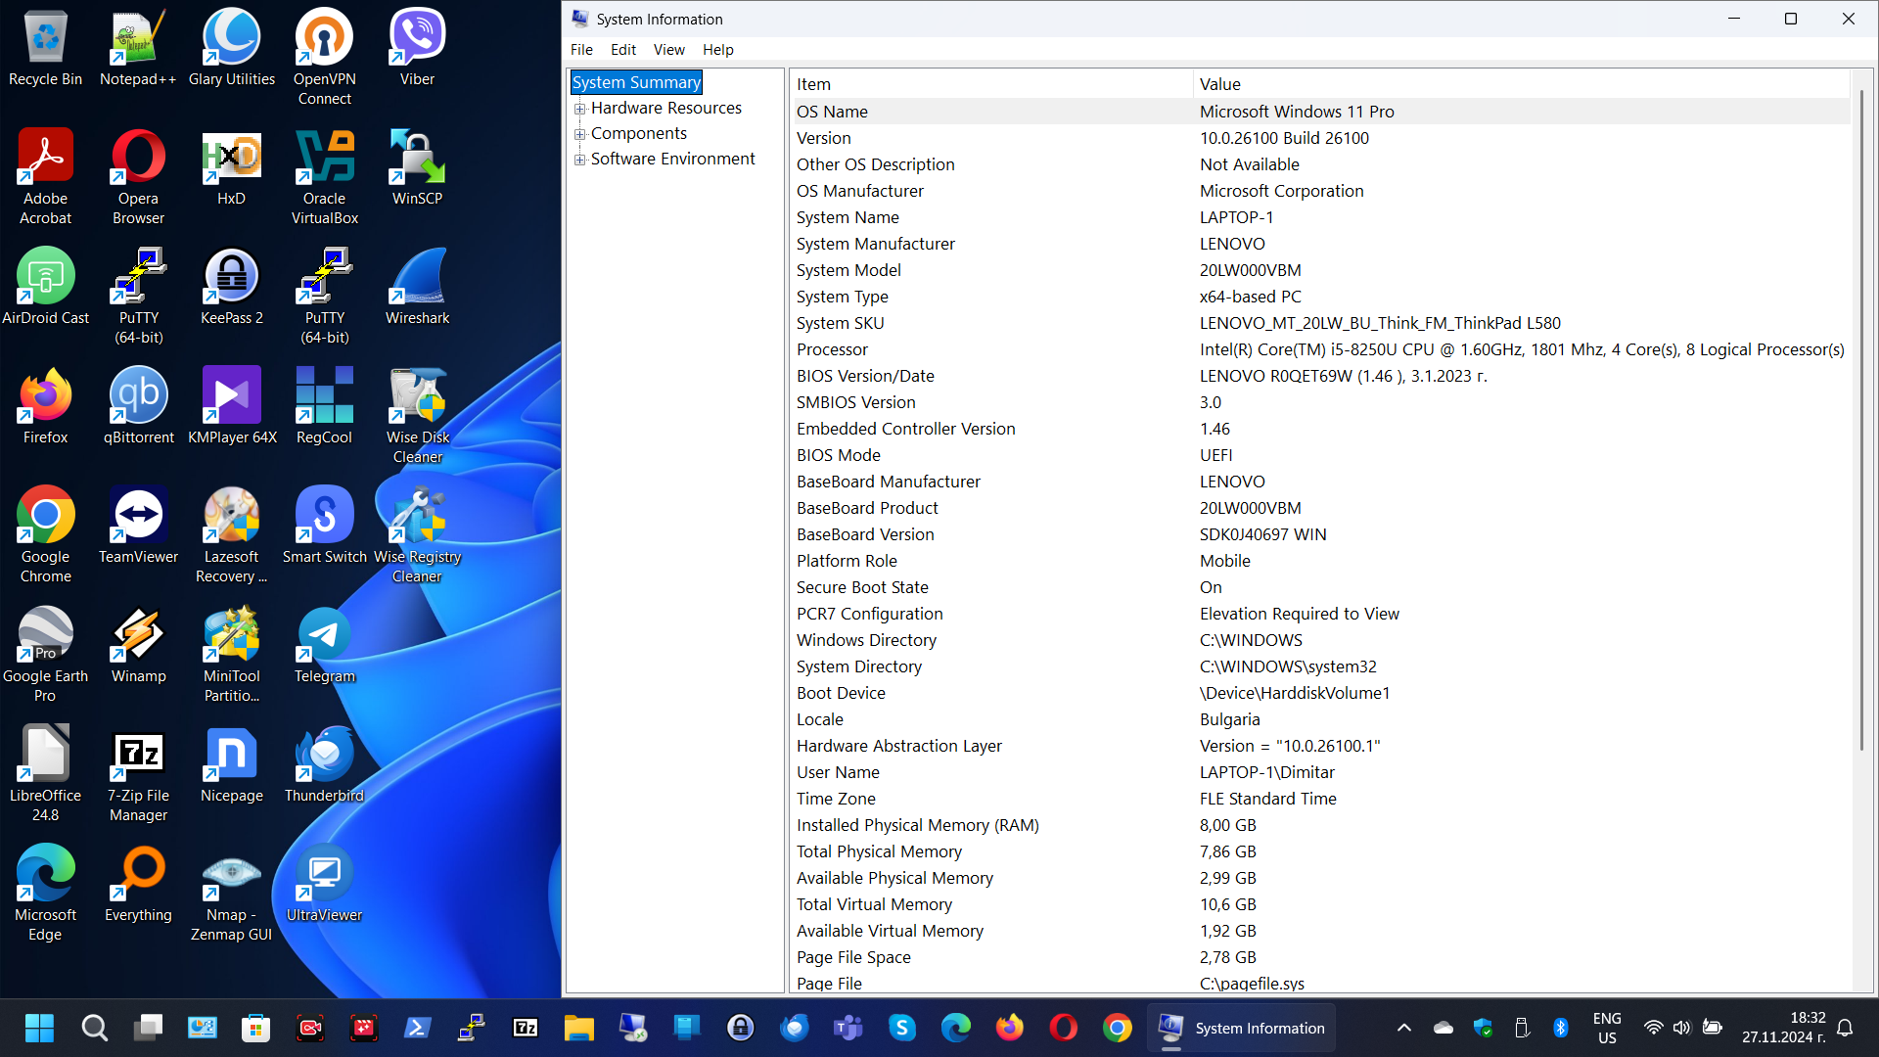1879x1057 pixels.
Task: Launch qBittorrent desktop icon
Action: pos(138,407)
